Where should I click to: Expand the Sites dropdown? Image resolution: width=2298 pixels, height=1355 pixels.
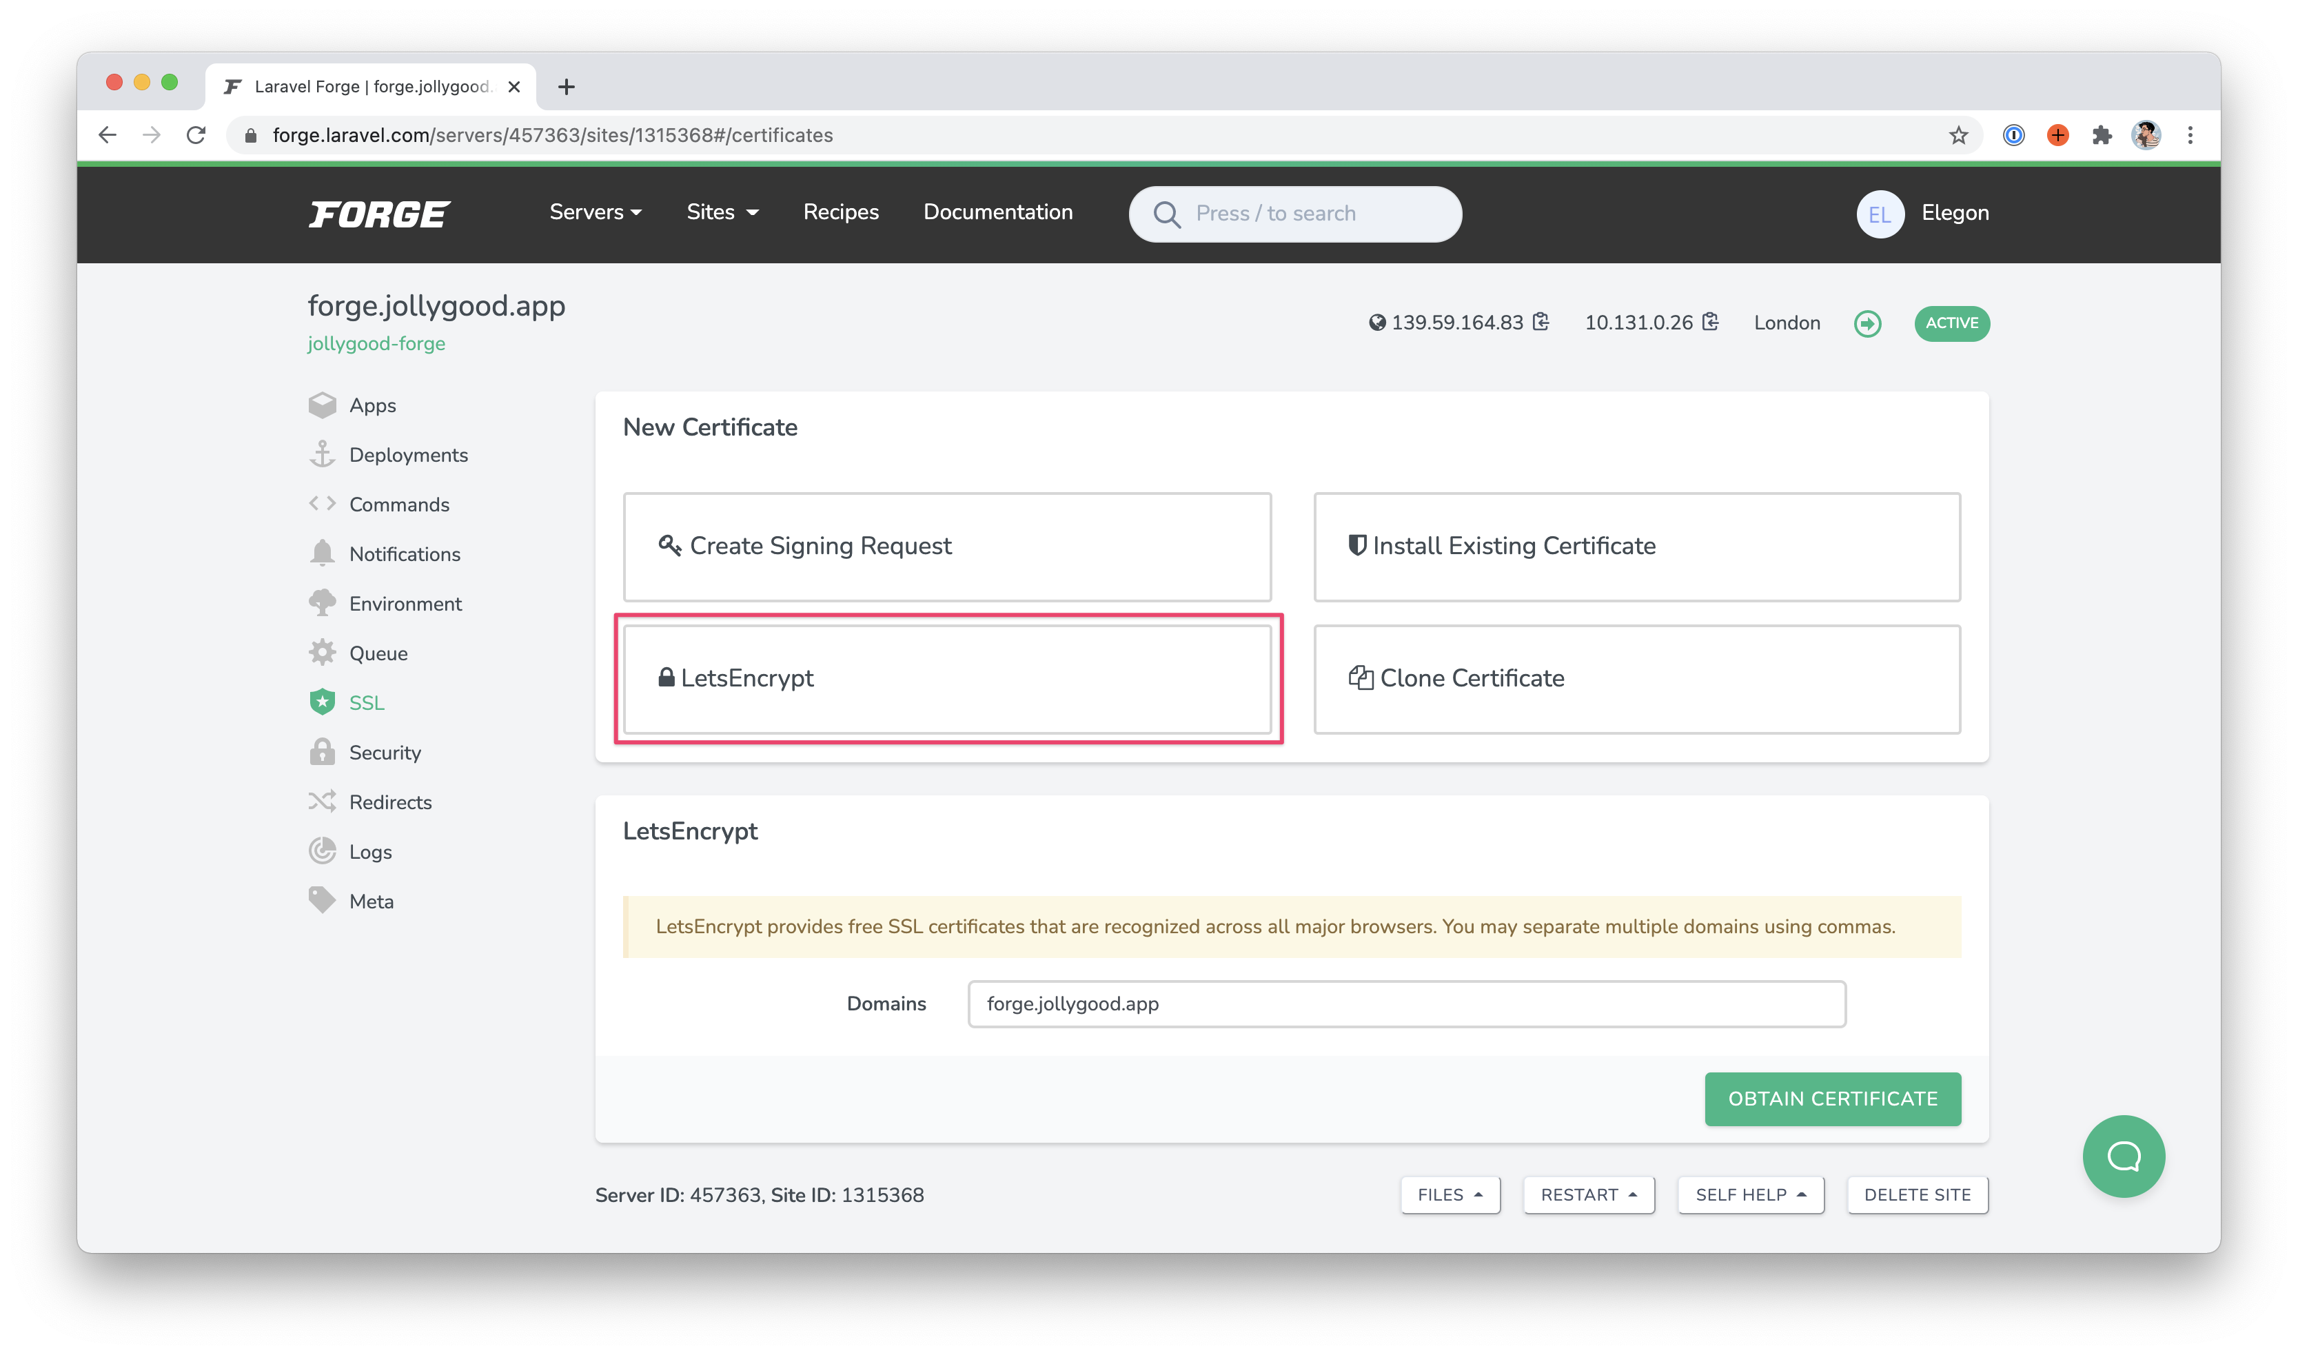722,212
